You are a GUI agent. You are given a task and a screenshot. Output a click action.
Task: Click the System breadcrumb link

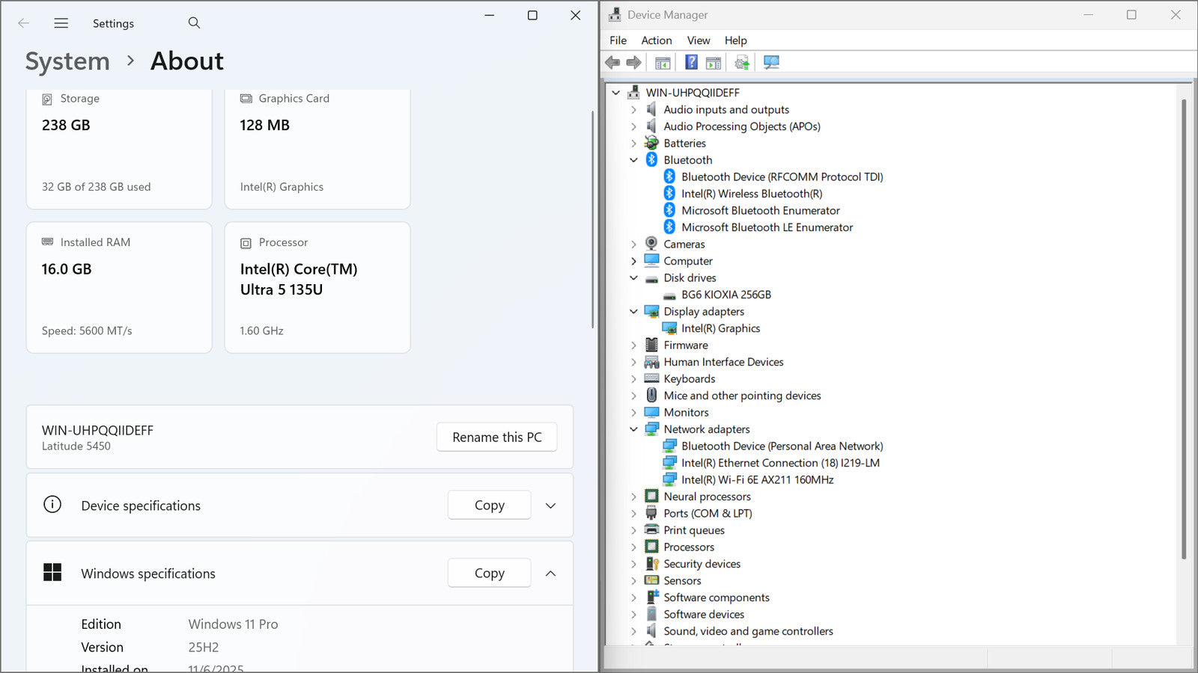click(67, 61)
